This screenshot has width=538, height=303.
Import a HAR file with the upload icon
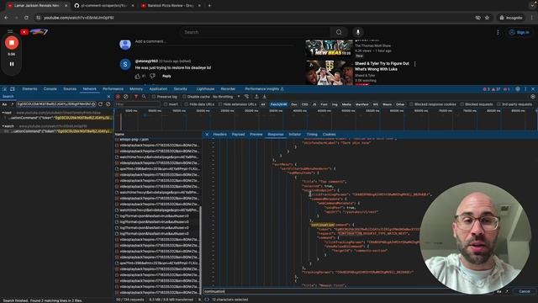[256, 97]
